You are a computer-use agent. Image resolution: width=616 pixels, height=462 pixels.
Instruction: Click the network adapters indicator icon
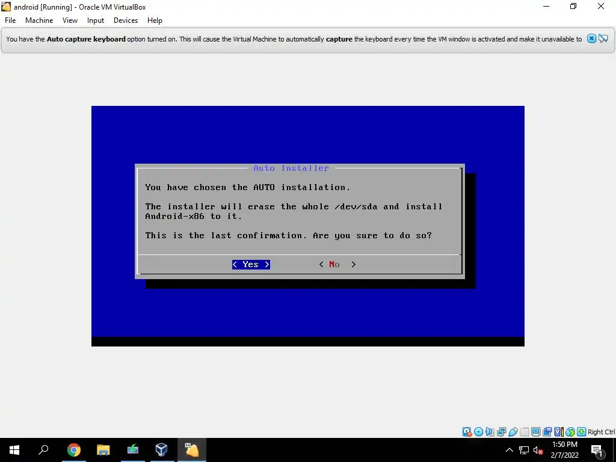pyautogui.click(x=501, y=432)
